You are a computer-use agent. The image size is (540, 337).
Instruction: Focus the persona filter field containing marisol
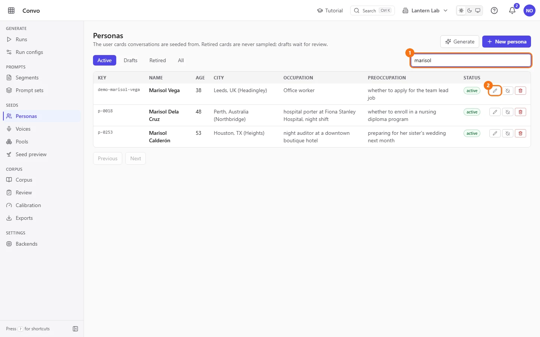(x=471, y=60)
